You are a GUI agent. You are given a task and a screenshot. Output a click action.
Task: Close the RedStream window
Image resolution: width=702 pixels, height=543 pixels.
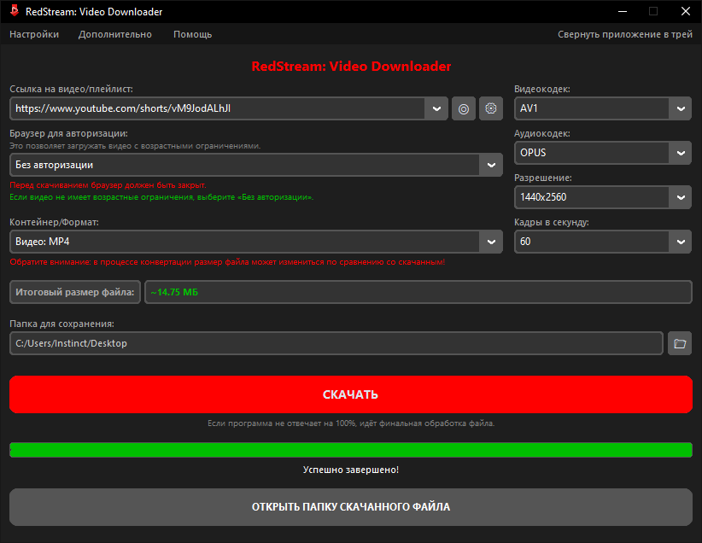click(x=686, y=11)
